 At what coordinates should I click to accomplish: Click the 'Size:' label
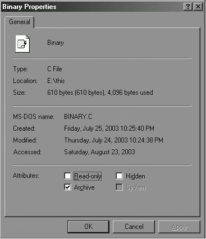pyautogui.click(x=19, y=93)
